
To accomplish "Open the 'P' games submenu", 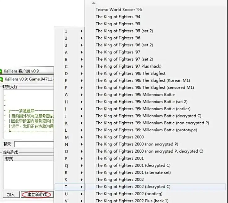I will [x=70, y=159].
